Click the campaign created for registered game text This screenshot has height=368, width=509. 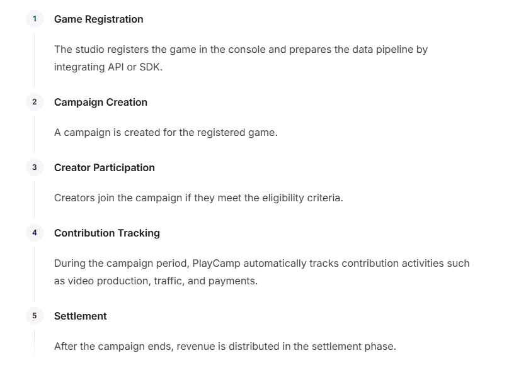click(166, 133)
